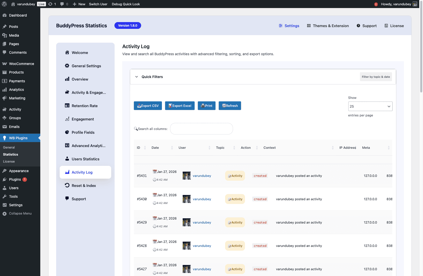Click the updates icon in admin bar
423x276 pixels.
pyautogui.click(x=50, y=4)
